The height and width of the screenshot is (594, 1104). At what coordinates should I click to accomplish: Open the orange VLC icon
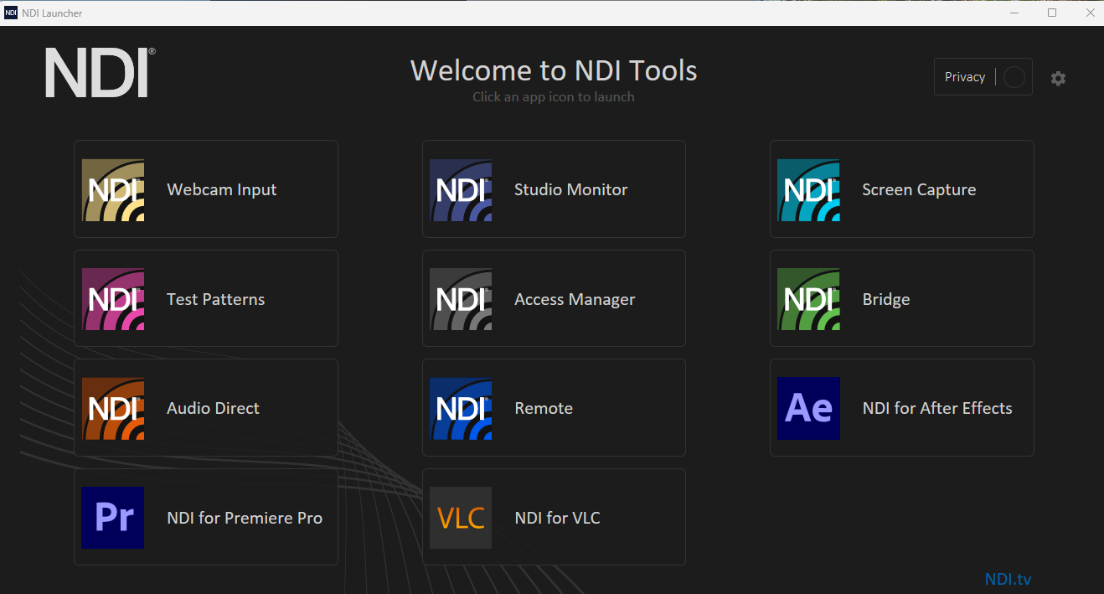[461, 518]
